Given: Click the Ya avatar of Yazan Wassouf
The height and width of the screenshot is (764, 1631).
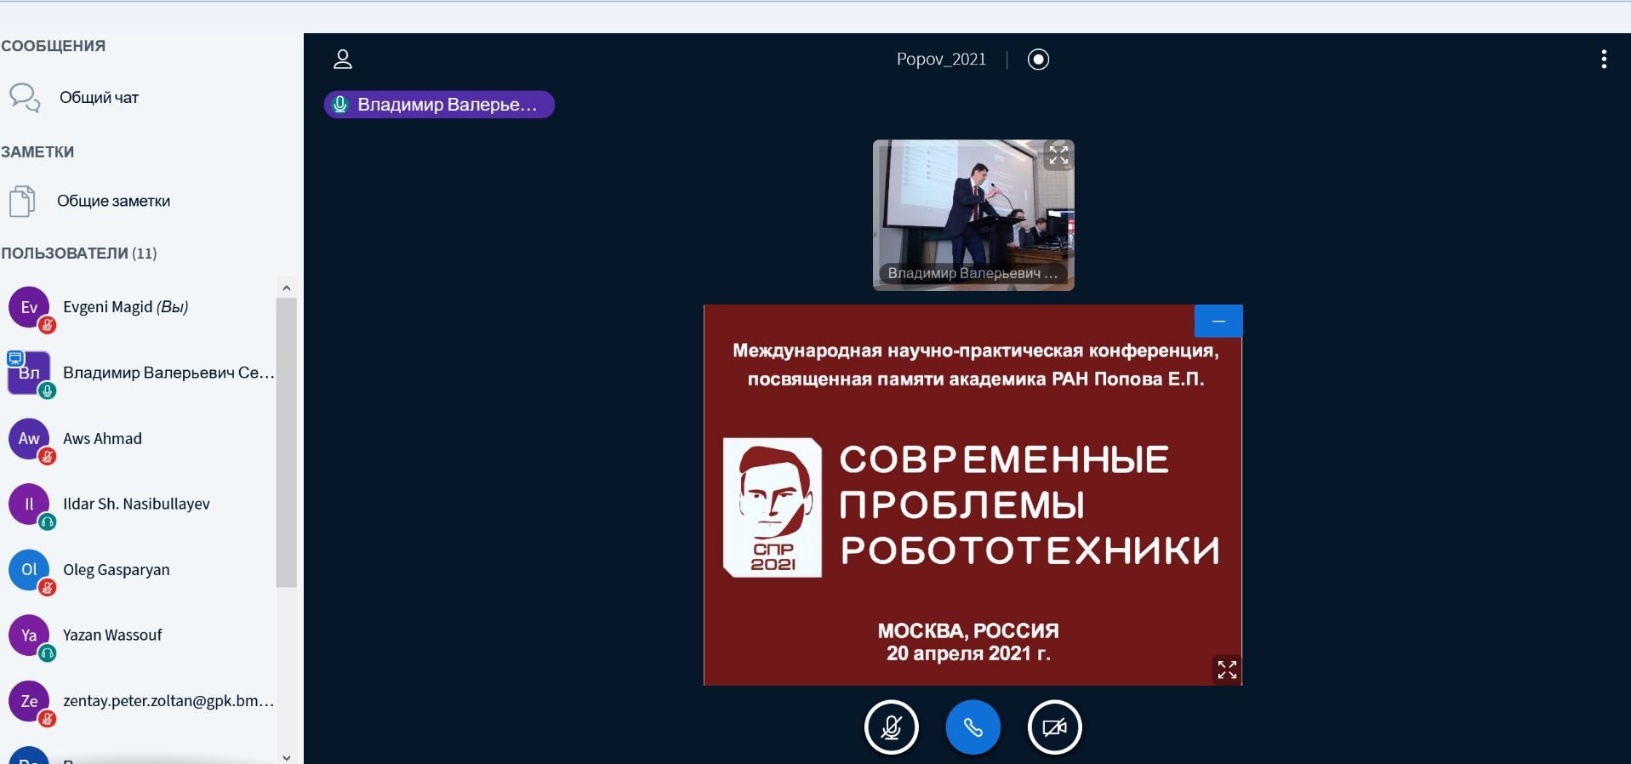Looking at the screenshot, I should click(29, 635).
